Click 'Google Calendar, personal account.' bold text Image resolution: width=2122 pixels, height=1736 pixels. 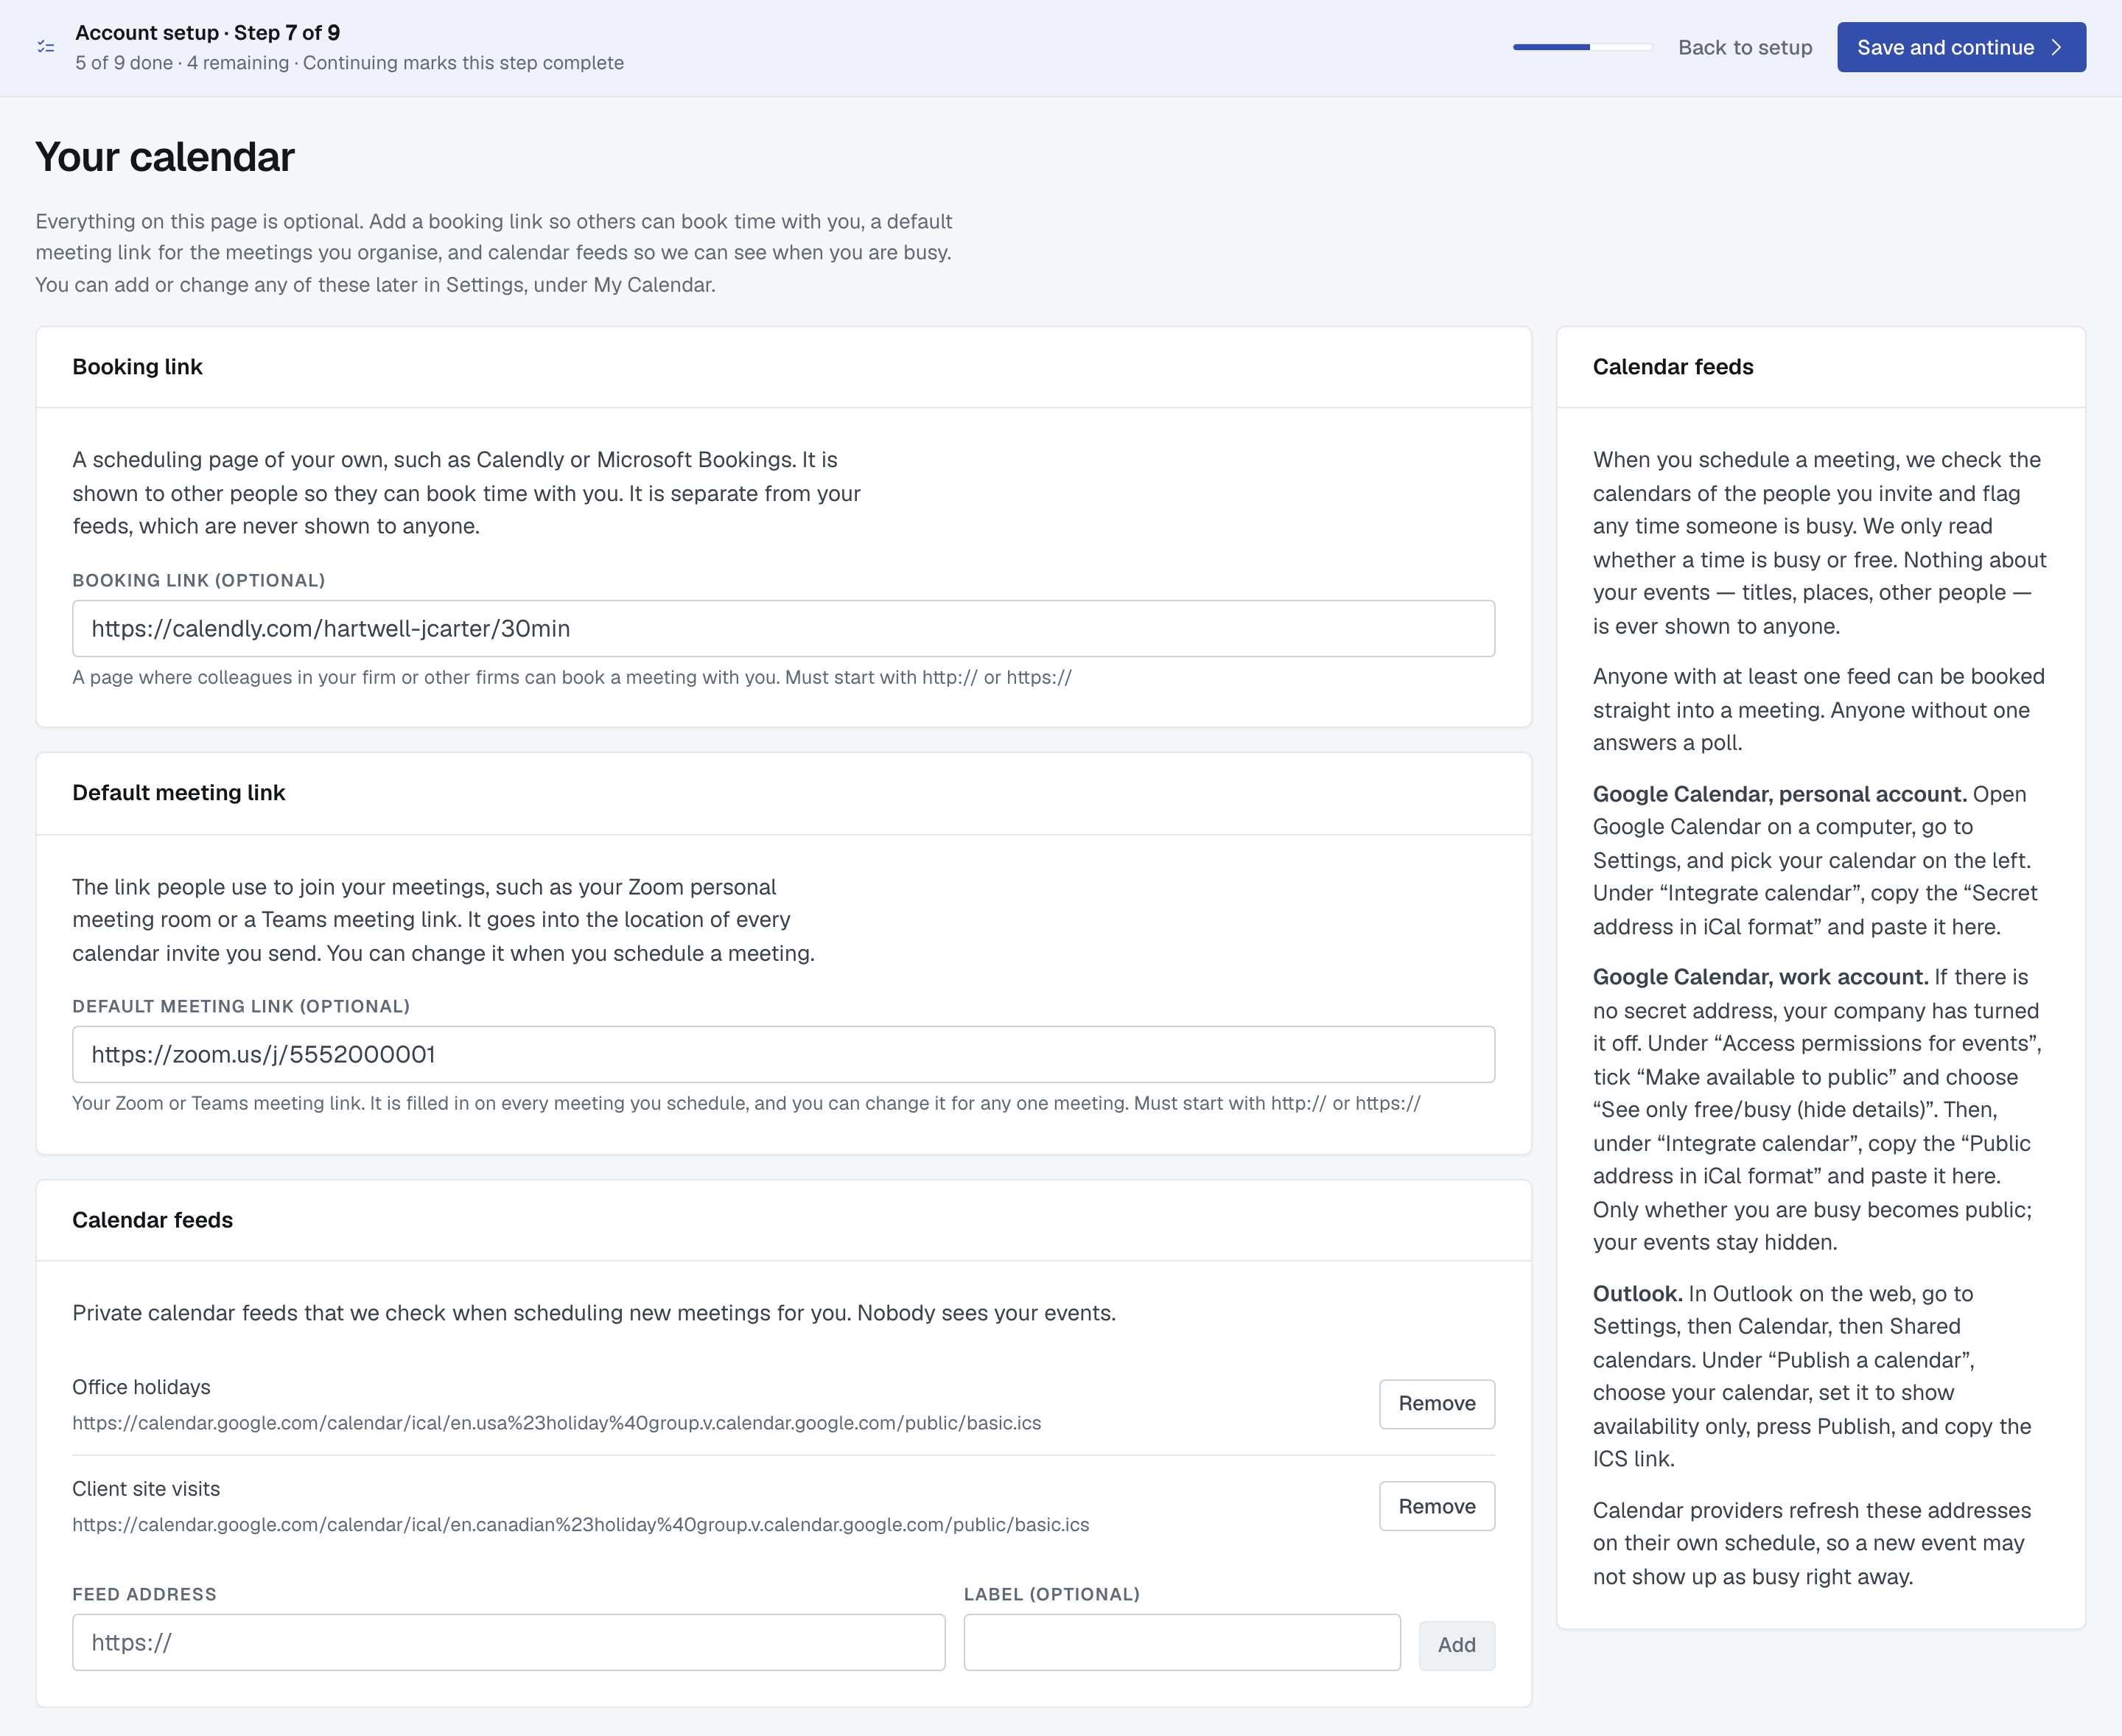coord(1779,794)
